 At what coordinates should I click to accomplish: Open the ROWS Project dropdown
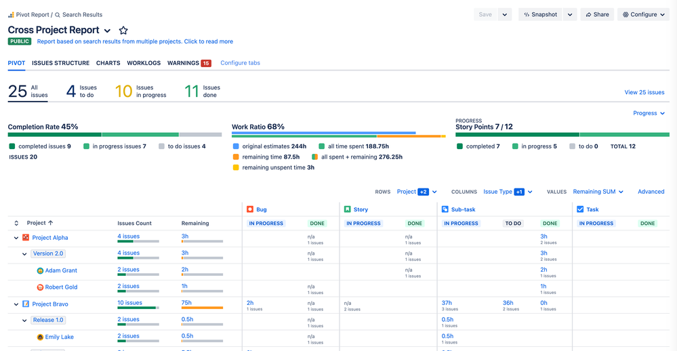pyautogui.click(x=417, y=192)
